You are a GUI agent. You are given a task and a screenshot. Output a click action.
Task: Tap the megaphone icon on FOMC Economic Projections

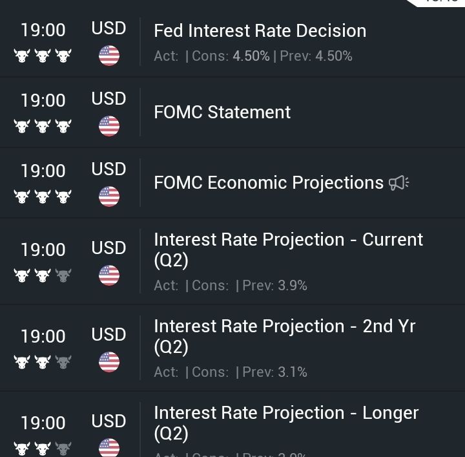coord(399,183)
